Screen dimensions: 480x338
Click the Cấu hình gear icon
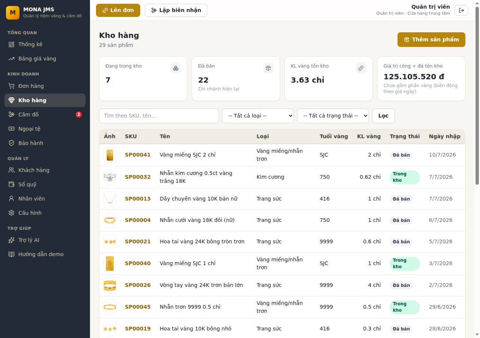pos(12,213)
